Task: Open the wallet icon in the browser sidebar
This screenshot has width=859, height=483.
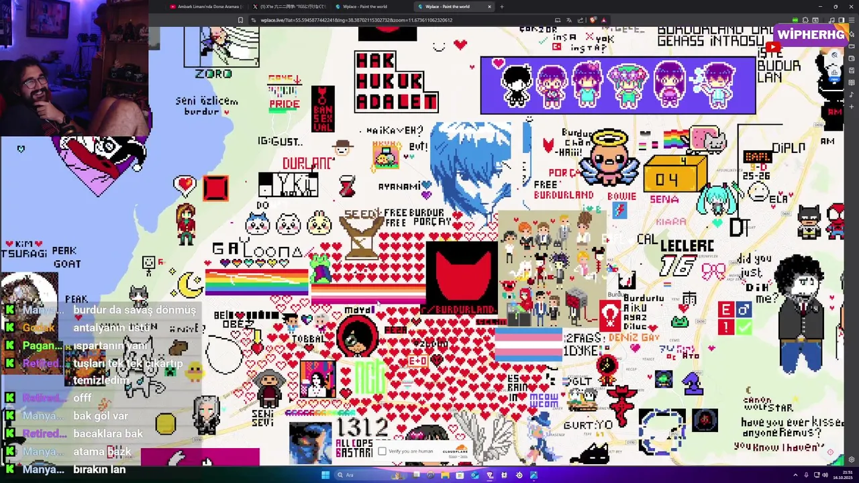Action: (852, 58)
